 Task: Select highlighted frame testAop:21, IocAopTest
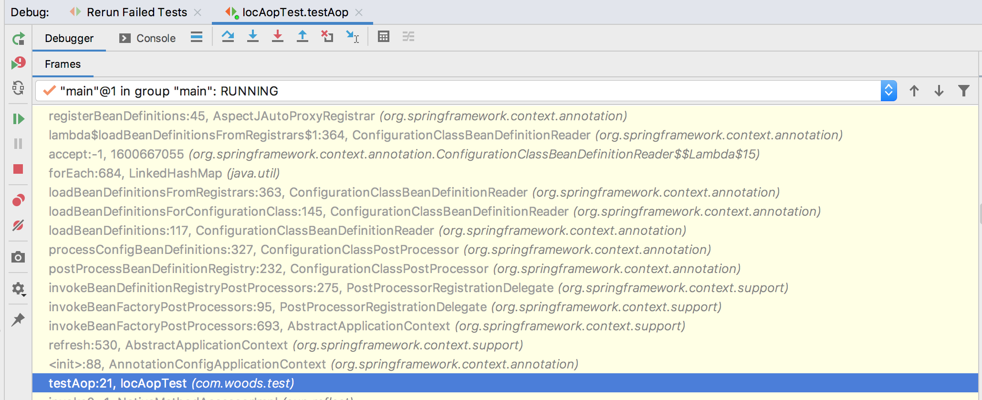click(505, 383)
